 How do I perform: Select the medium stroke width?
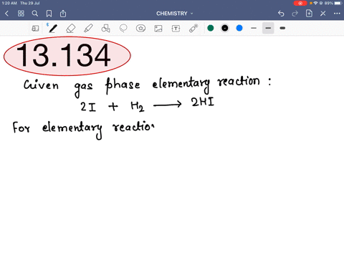[268, 28]
